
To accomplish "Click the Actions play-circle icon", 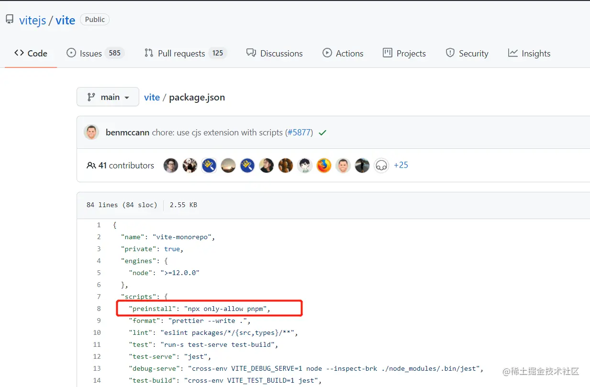I will point(327,53).
